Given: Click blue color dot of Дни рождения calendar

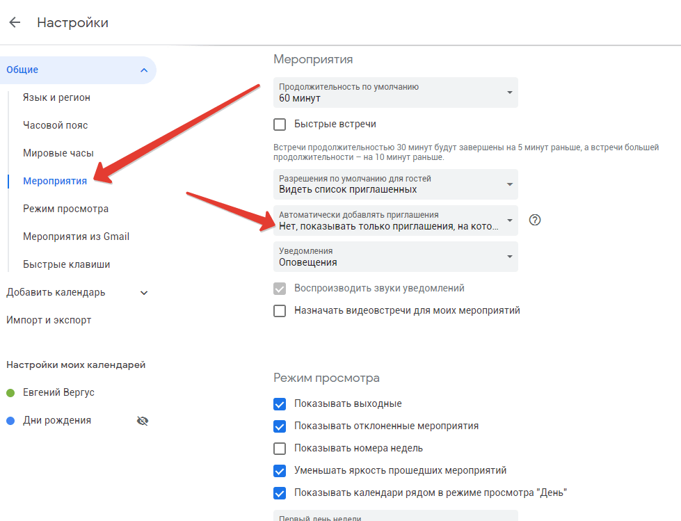Looking at the screenshot, I should click(x=10, y=421).
